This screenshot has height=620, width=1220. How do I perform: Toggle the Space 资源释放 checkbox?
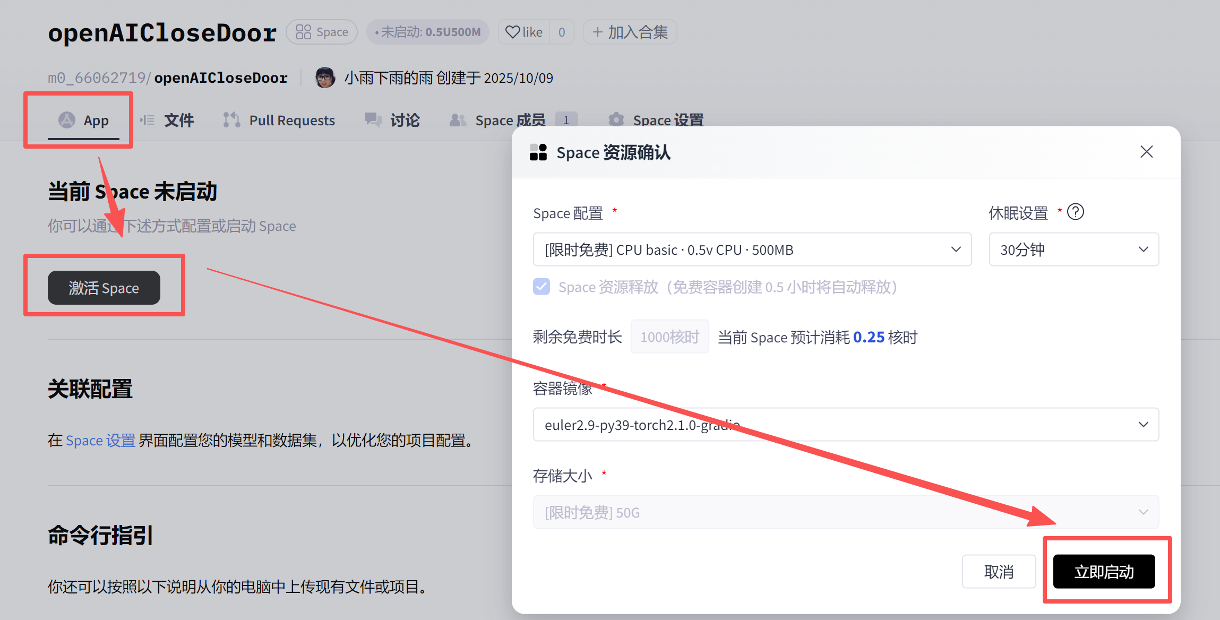coord(542,287)
